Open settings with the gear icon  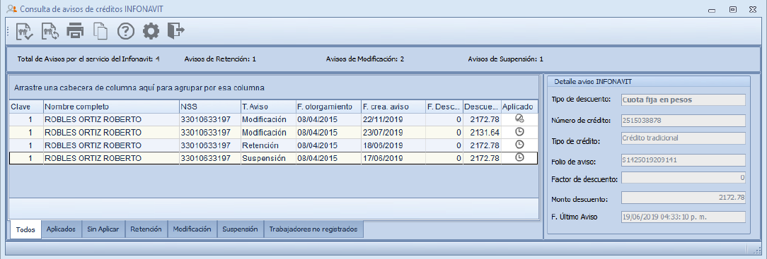point(151,31)
